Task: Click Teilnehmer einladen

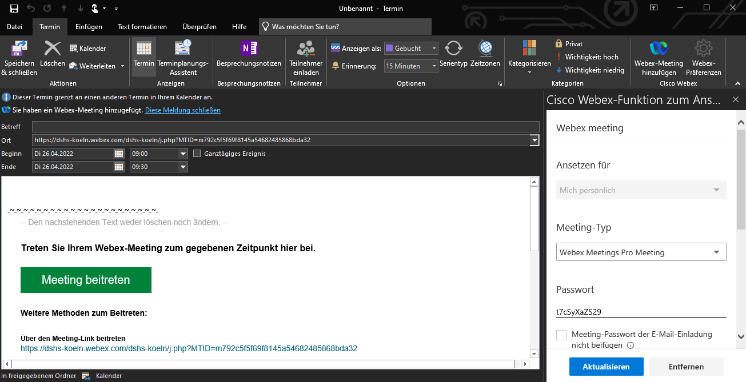Action: (306, 58)
